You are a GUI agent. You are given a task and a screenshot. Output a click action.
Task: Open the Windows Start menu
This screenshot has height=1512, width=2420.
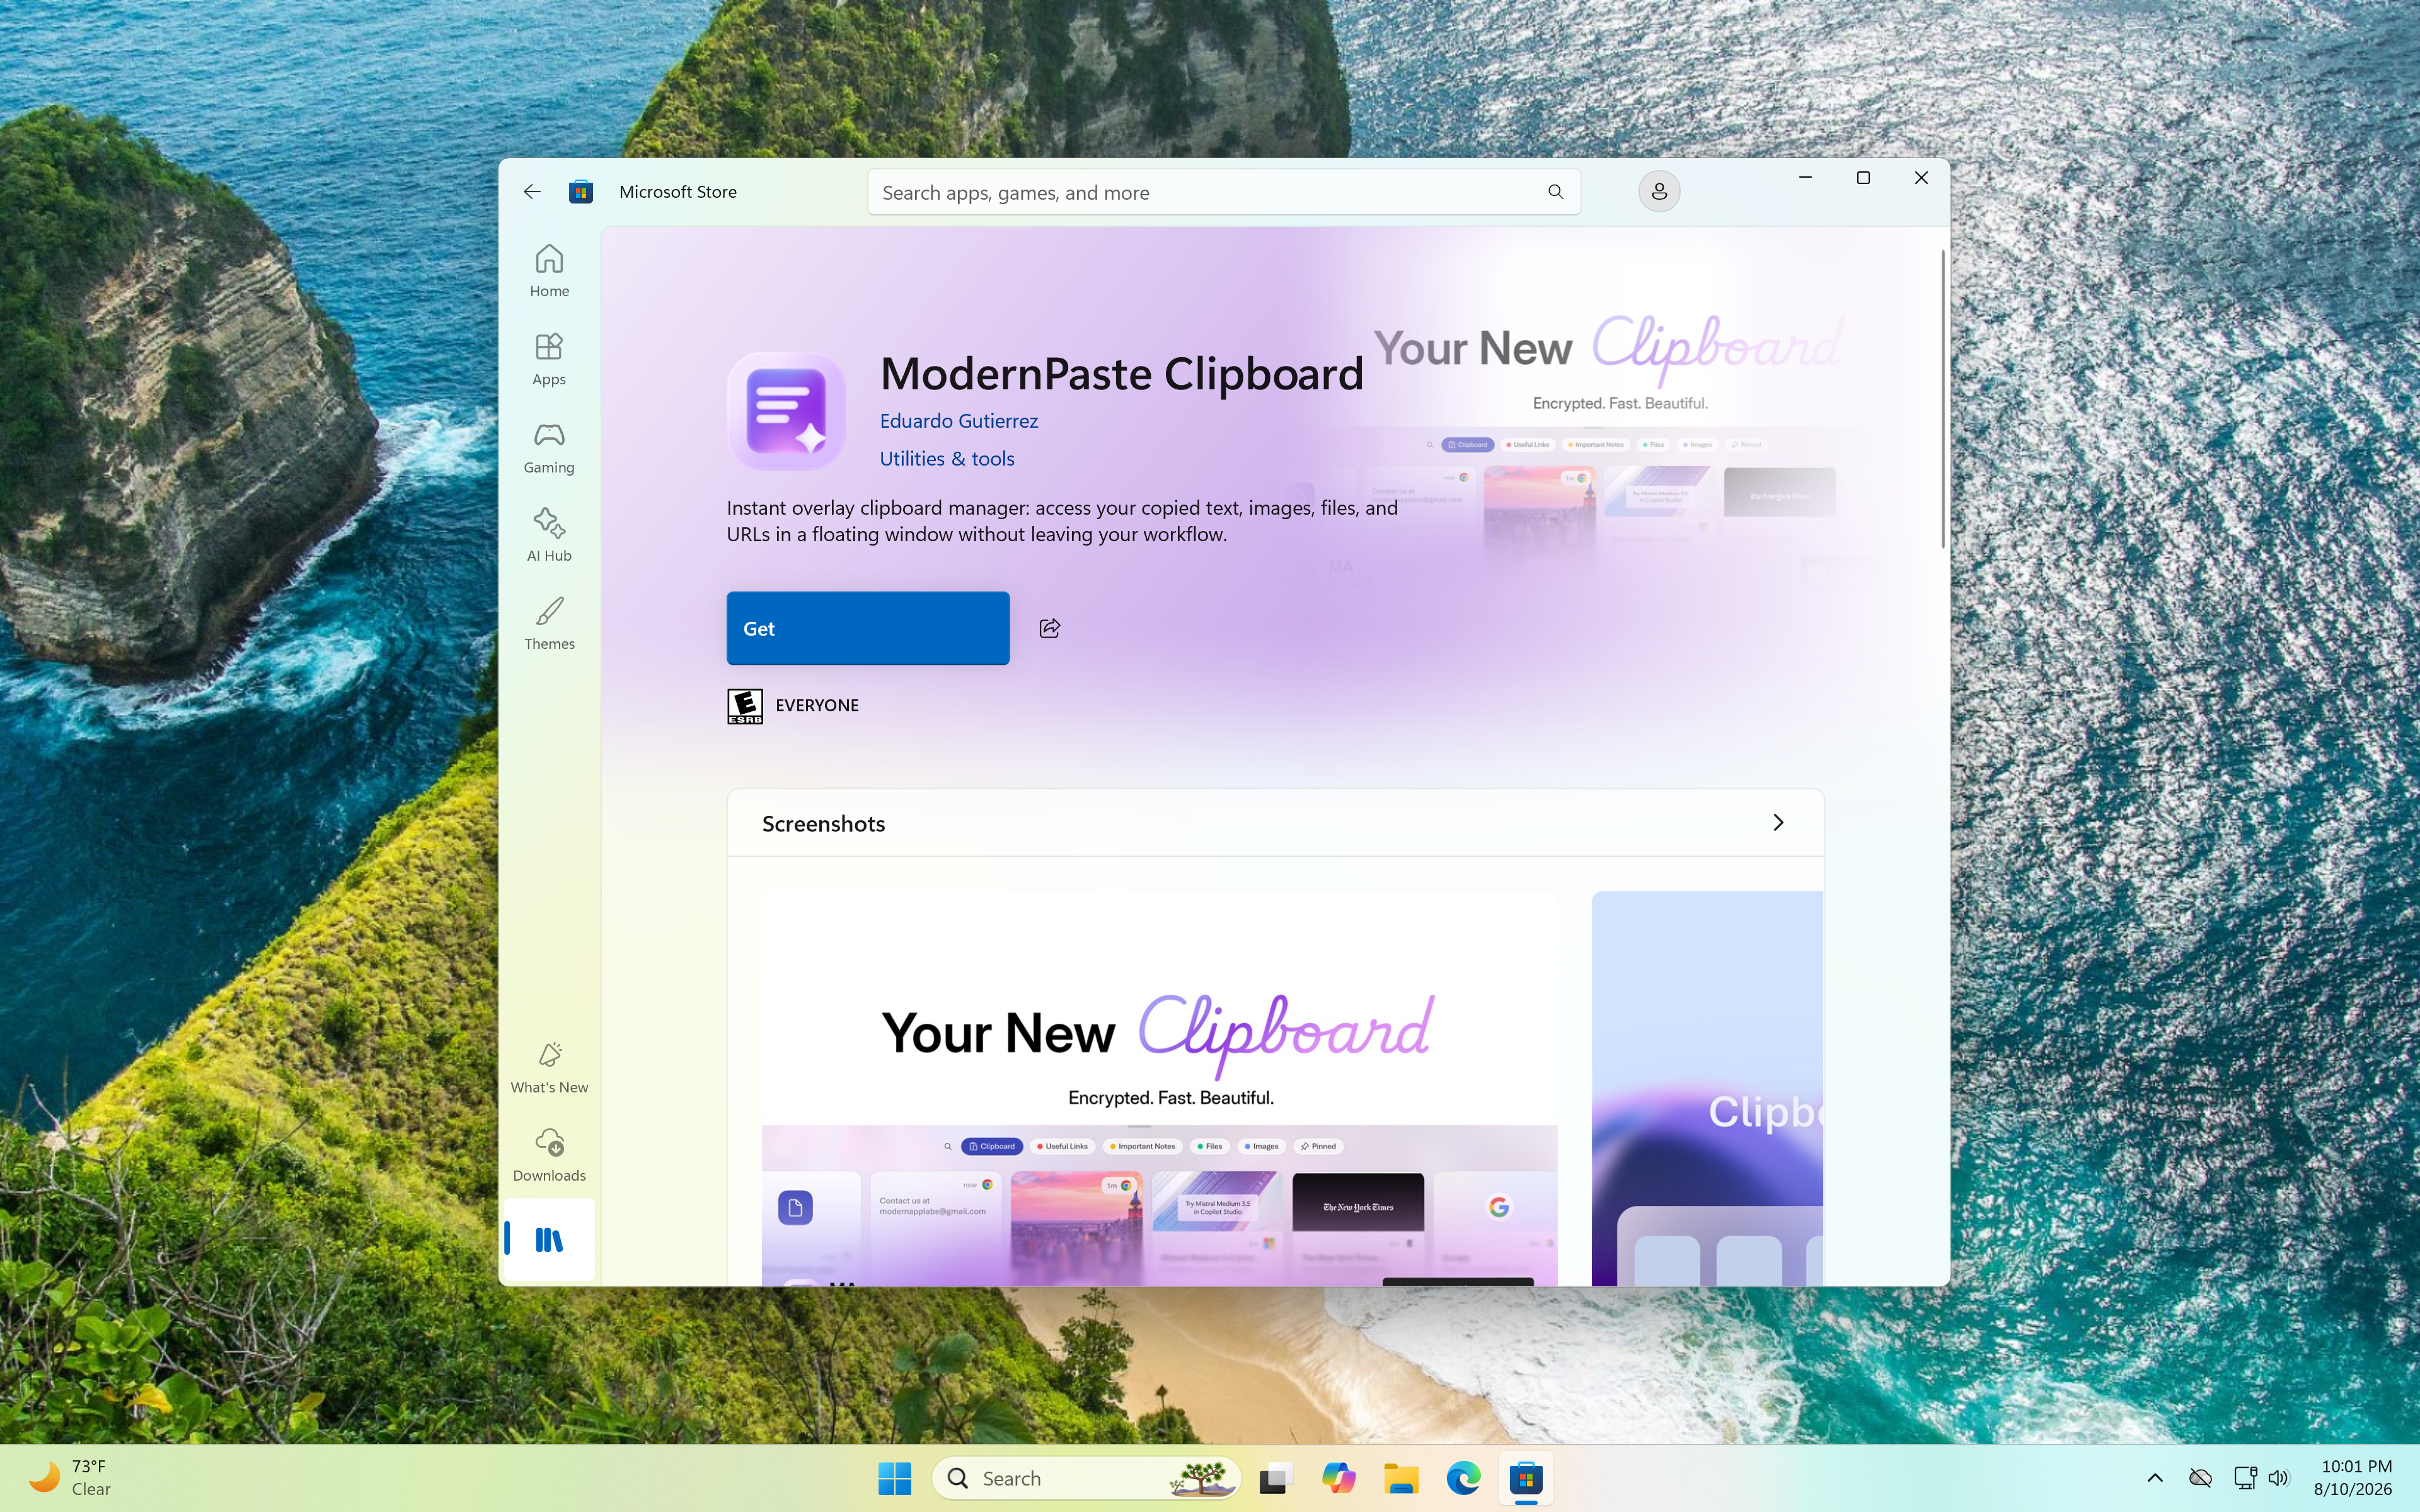click(x=894, y=1478)
